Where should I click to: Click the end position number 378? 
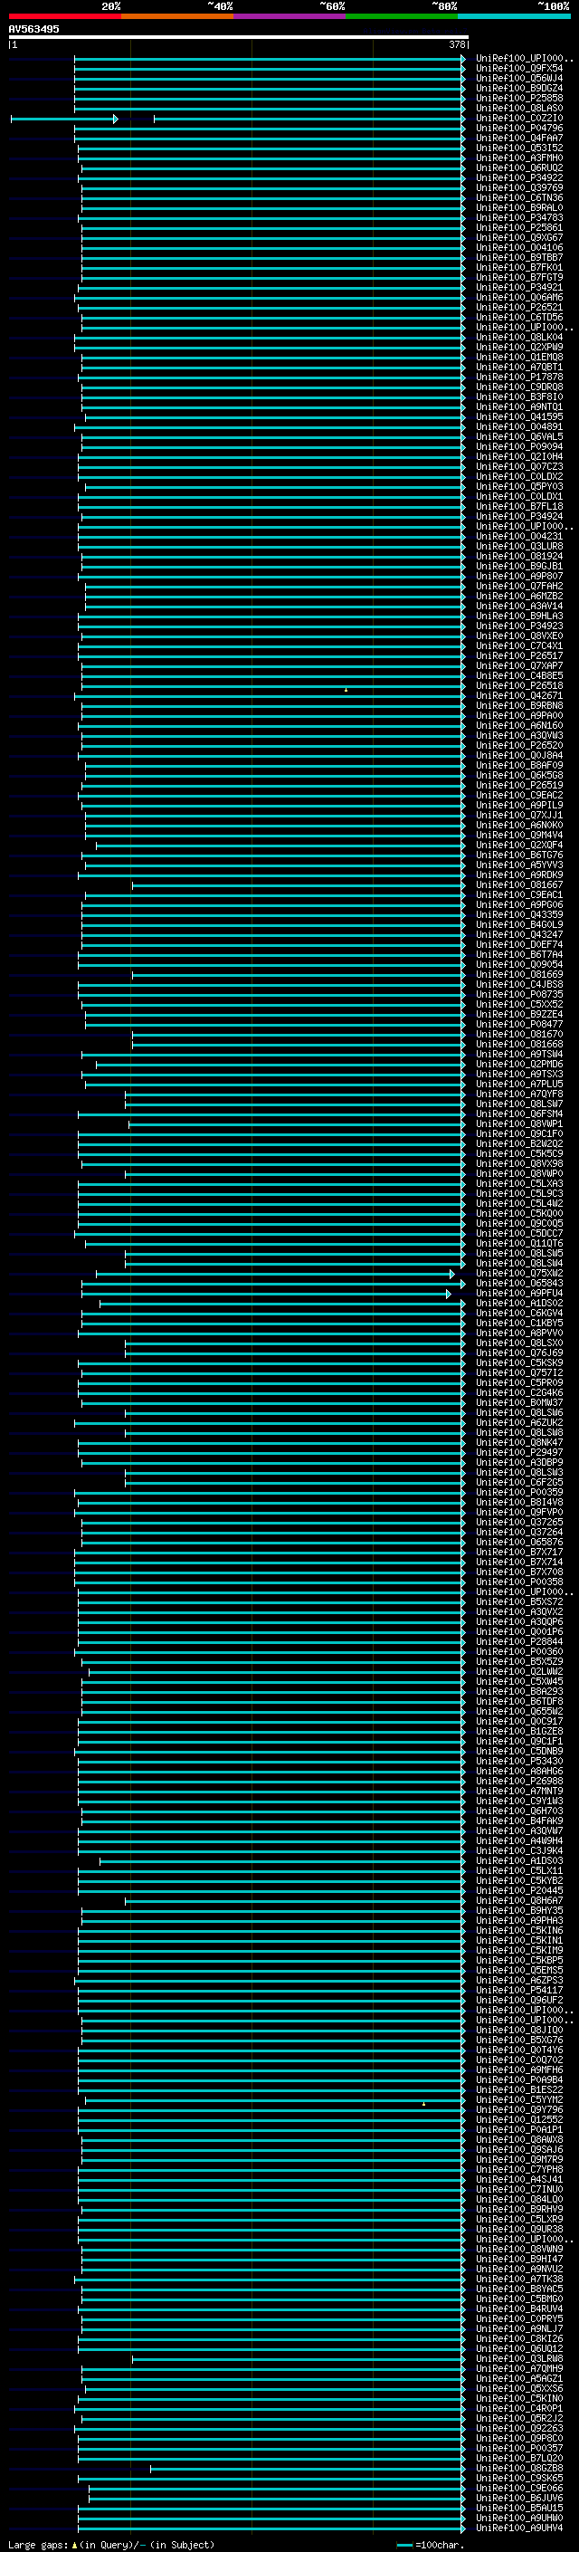[x=456, y=44]
